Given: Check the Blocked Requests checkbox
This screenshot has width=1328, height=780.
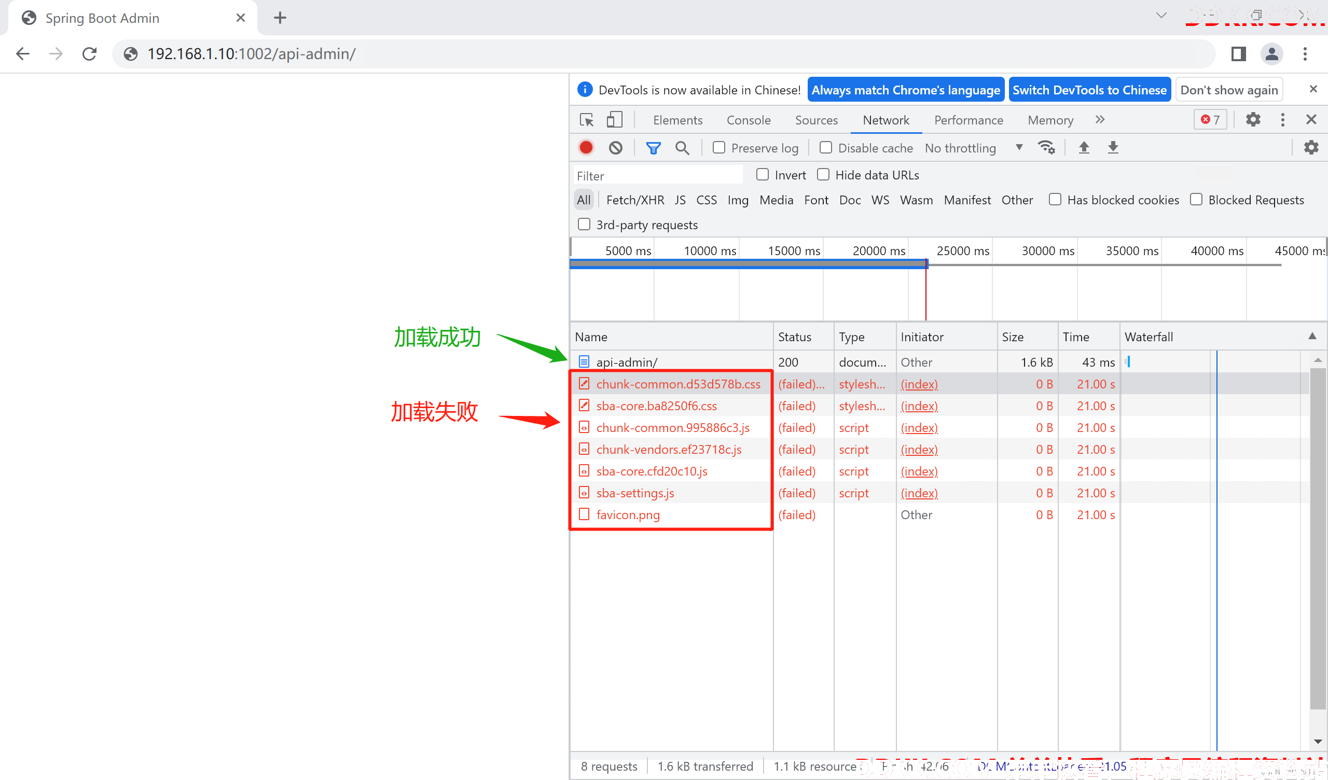Looking at the screenshot, I should click(x=1196, y=200).
